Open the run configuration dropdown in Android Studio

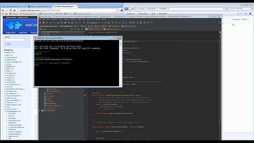(94, 23)
